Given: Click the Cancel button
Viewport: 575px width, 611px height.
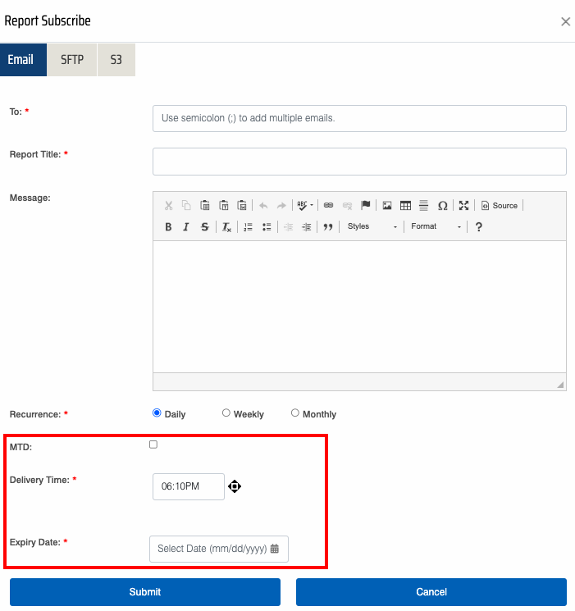Looking at the screenshot, I should [431, 592].
